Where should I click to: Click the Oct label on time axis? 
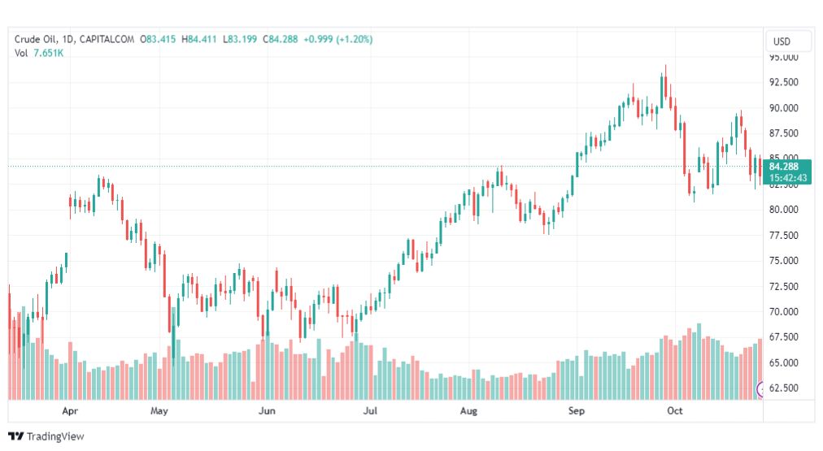tap(674, 411)
